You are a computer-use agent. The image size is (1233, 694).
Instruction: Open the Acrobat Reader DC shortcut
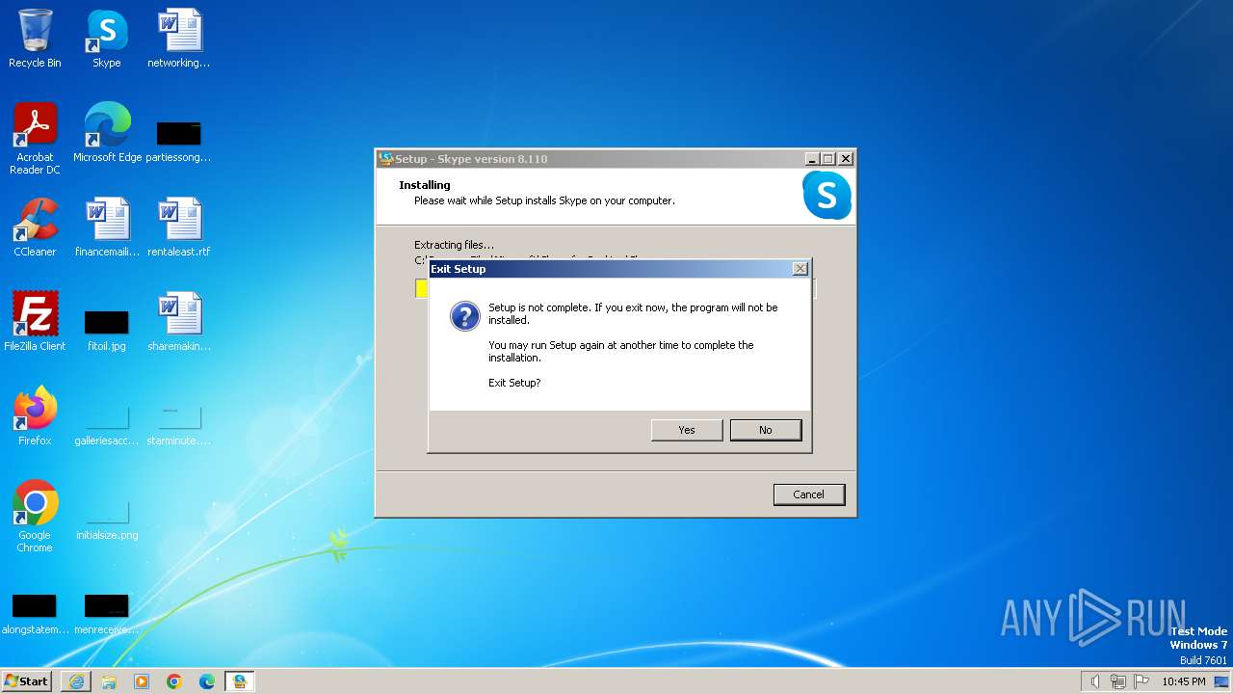tap(35, 138)
